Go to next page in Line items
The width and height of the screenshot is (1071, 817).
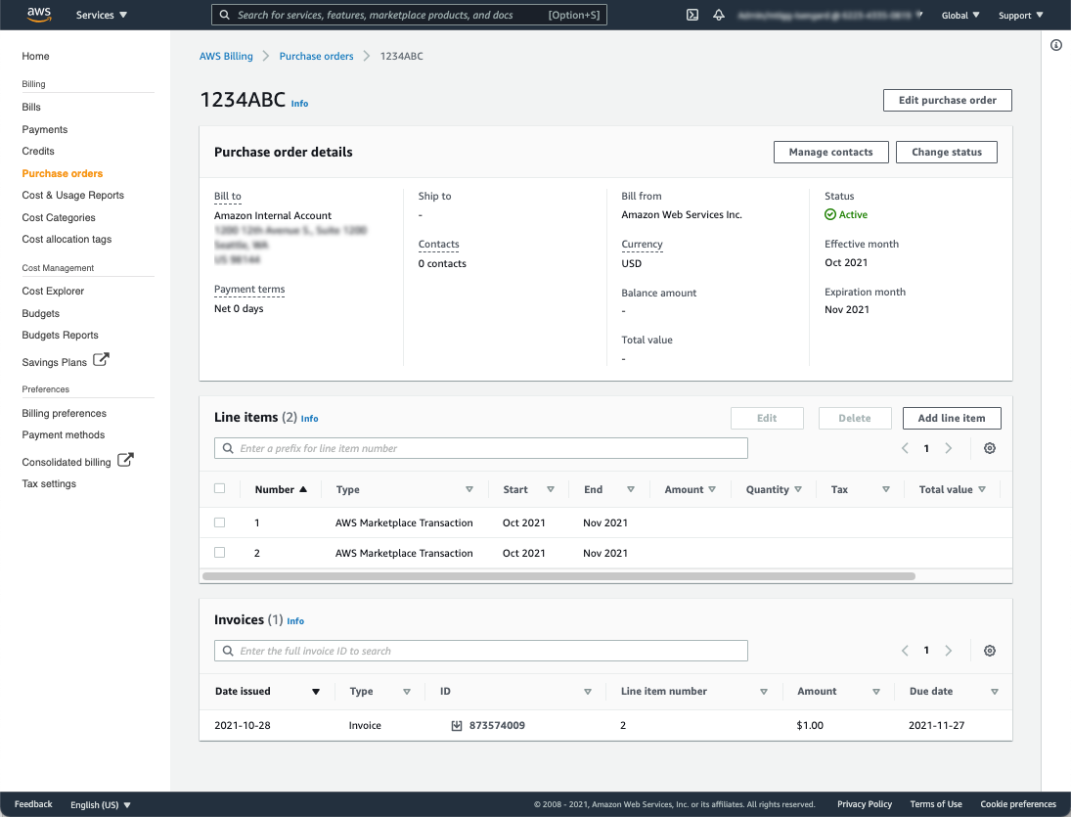948,448
